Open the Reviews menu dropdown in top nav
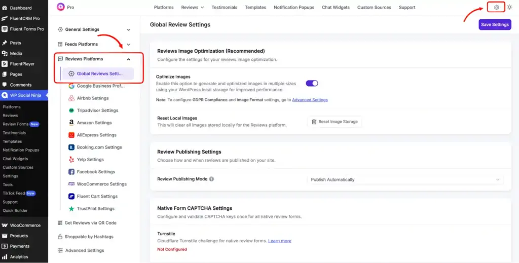The width and height of the screenshot is (519, 263). [192, 7]
